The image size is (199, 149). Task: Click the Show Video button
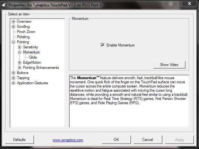pyautogui.click(x=169, y=65)
